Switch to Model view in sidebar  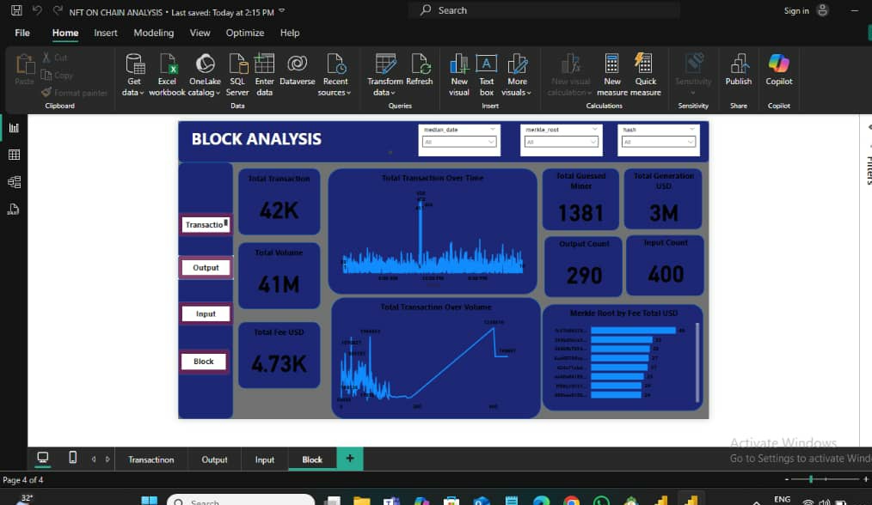[14, 182]
